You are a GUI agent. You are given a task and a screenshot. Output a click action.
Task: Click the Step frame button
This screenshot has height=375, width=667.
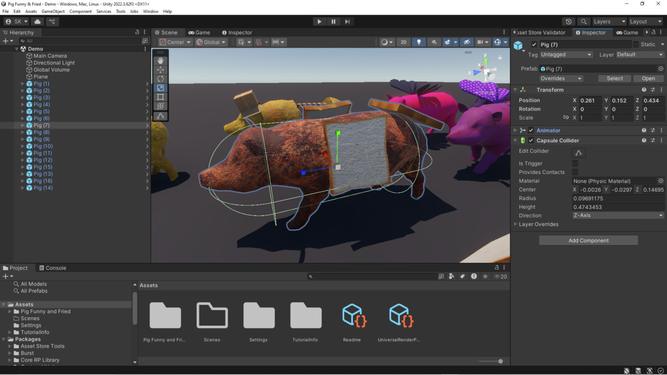pos(347,22)
